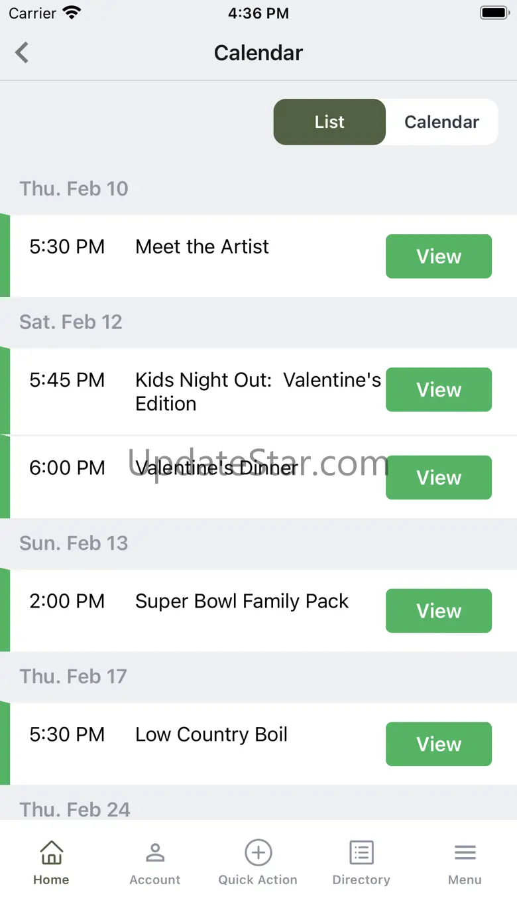Tap the Sat. Feb 12 date header
Screen dimensions: 517x920
(x=71, y=322)
